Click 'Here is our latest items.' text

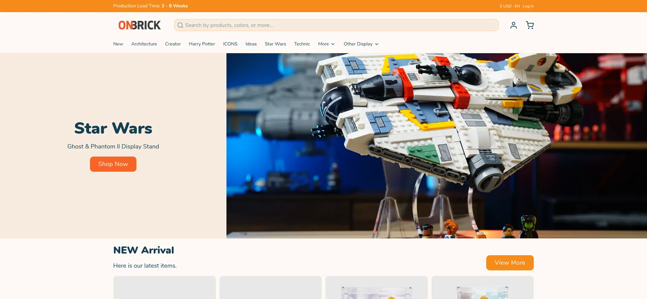pyautogui.click(x=145, y=266)
